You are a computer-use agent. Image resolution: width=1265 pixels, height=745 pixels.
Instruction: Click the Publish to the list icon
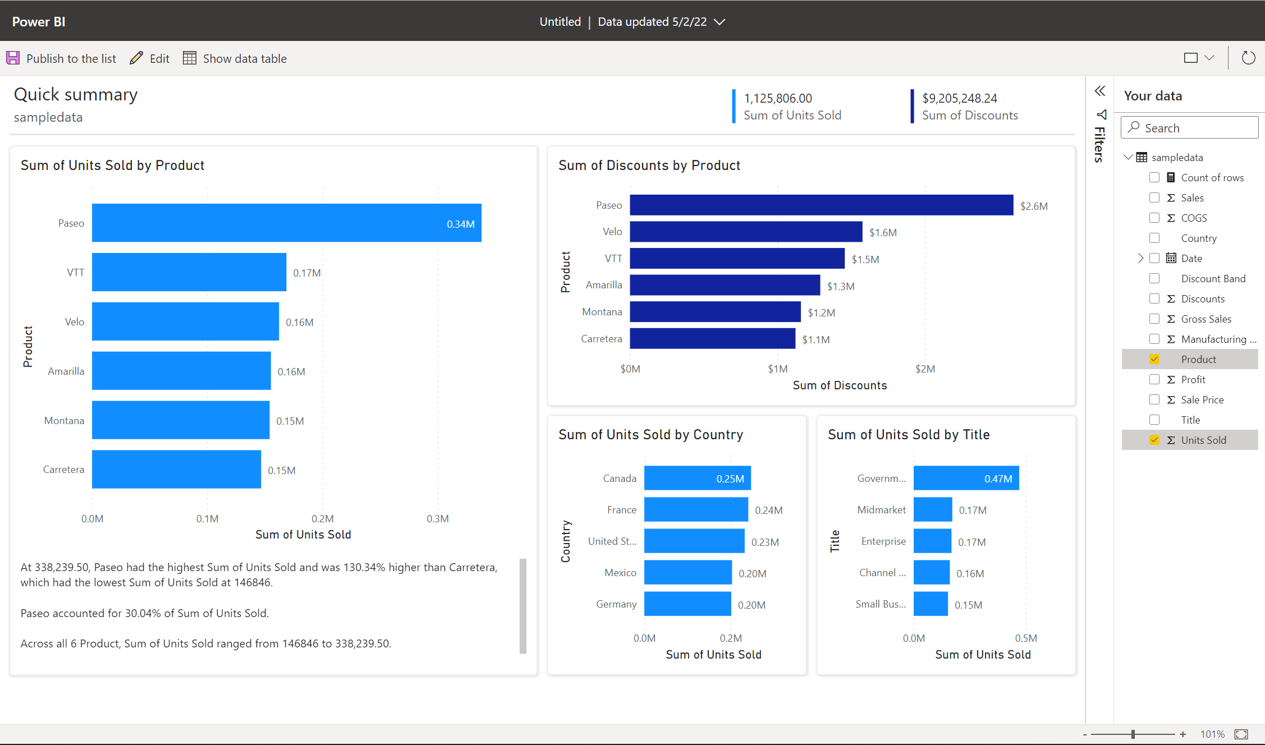[x=13, y=58]
